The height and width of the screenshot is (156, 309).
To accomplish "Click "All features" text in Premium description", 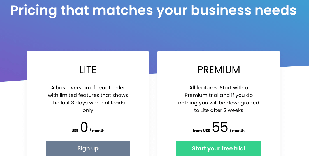I will coord(202,88).
